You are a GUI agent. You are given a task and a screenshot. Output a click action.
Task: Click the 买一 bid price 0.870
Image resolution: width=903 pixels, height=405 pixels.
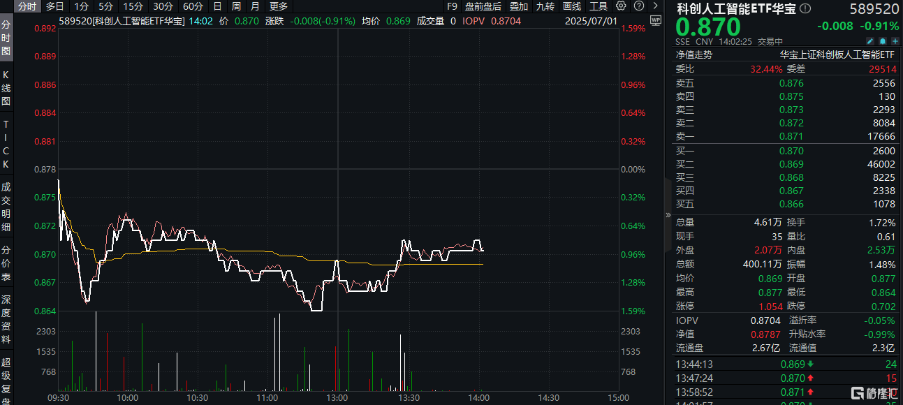[x=791, y=151]
